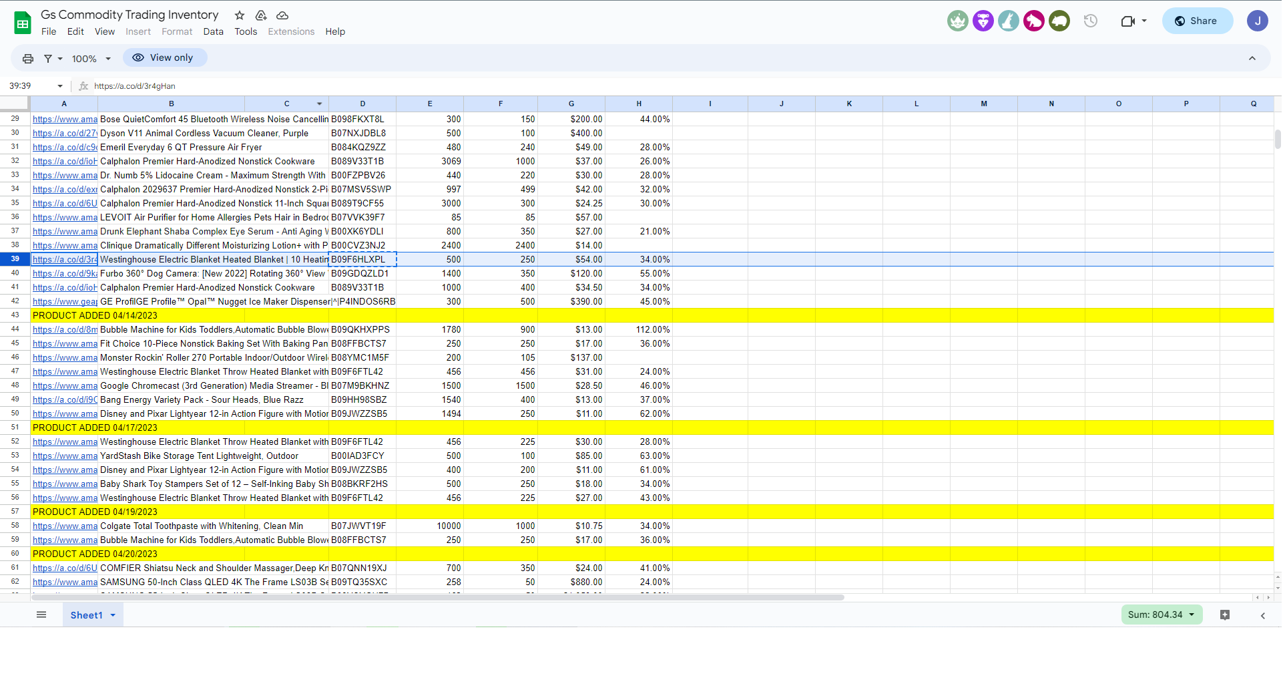1283x696 pixels.
Task: Open the zoom level 100% dropdown
Action: (x=91, y=59)
